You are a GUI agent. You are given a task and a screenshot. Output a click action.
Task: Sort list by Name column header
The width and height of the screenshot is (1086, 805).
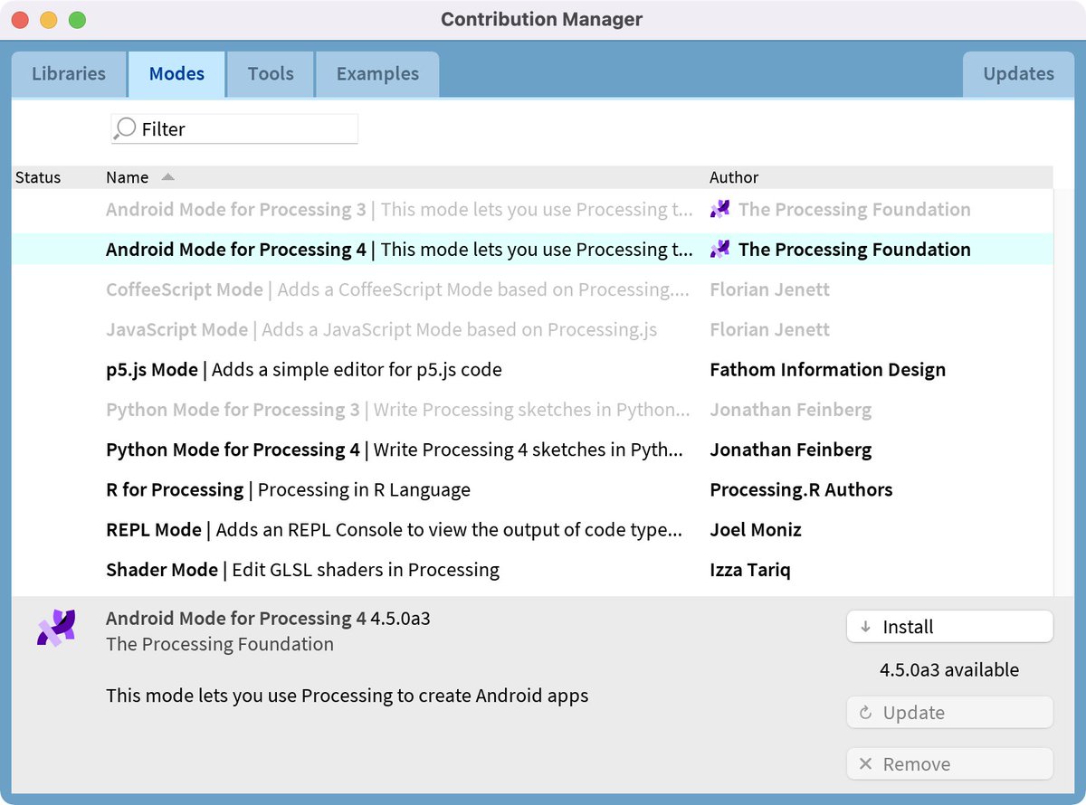tap(127, 177)
